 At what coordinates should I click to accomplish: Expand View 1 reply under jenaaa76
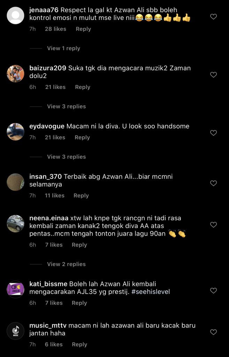[63, 48]
